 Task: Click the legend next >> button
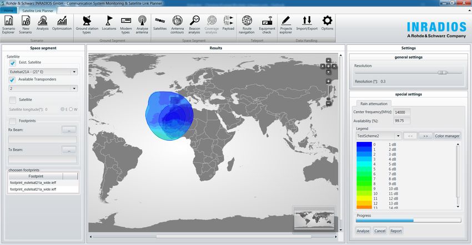pyautogui.click(x=425, y=136)
